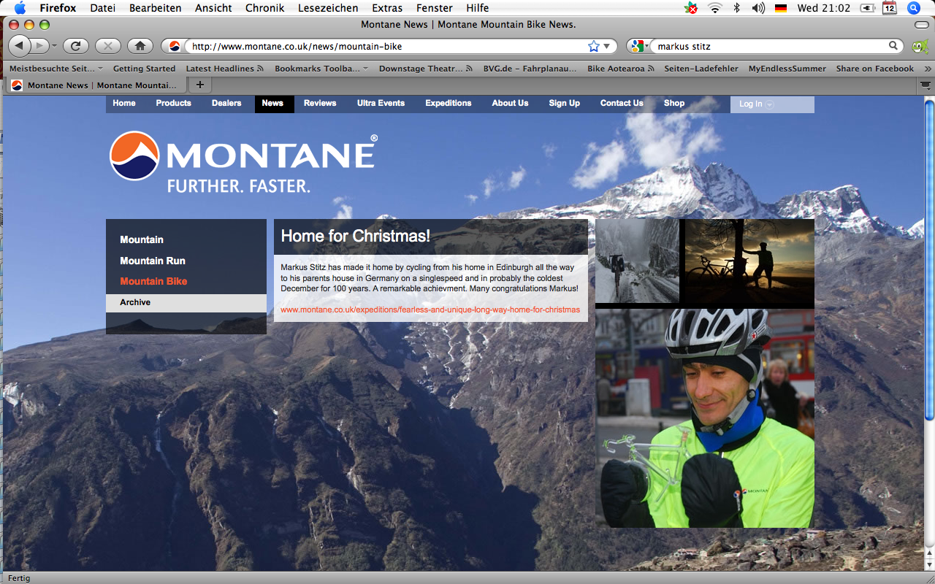935x584 pixels.
Task: Open the Sign Up page
Action: click(565, 103)
